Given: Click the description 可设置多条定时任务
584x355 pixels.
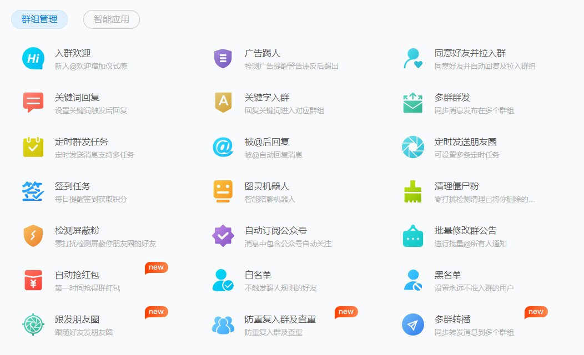Looking at the screenshot, I should click(467, 155).
